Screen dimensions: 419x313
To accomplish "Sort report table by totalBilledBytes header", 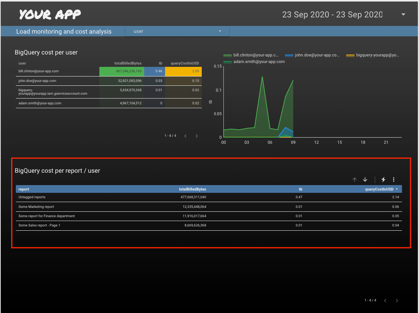I will pos(192,189).
